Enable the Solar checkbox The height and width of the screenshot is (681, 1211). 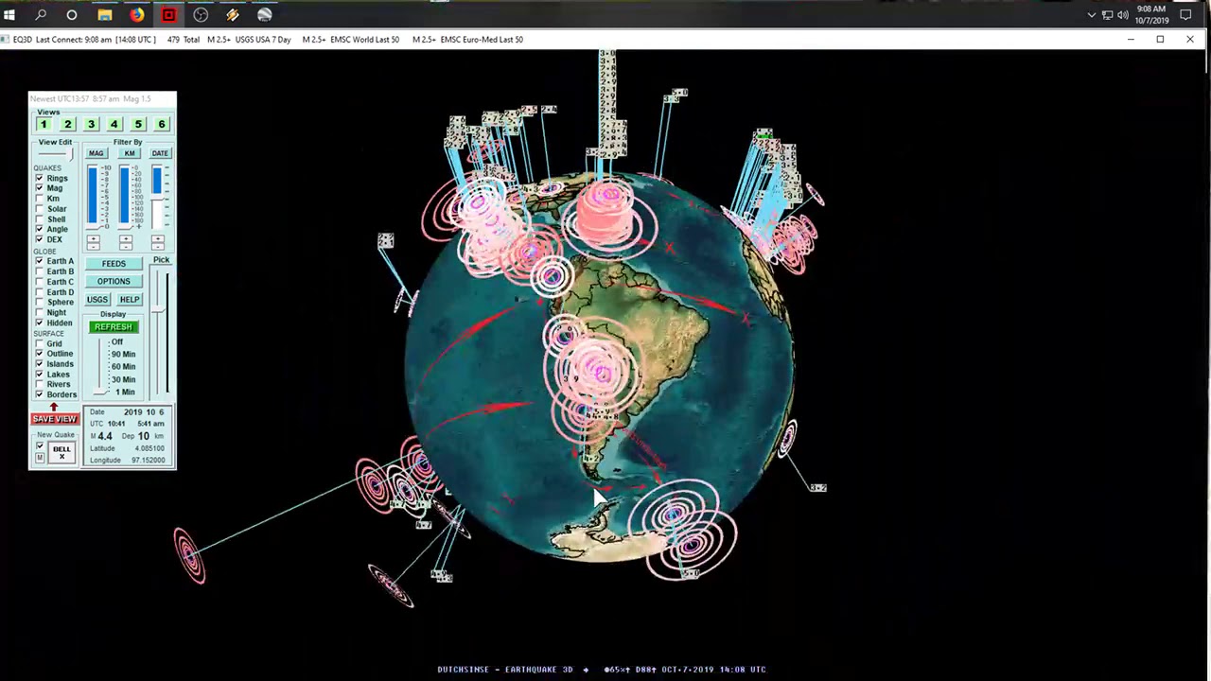point(40,209)
